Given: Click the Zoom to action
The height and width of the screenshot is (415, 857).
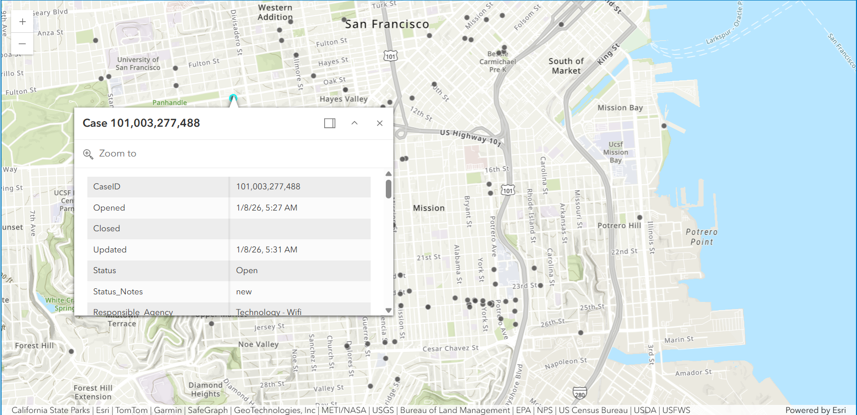Looking at the screenshot, I should click(110, 153).
